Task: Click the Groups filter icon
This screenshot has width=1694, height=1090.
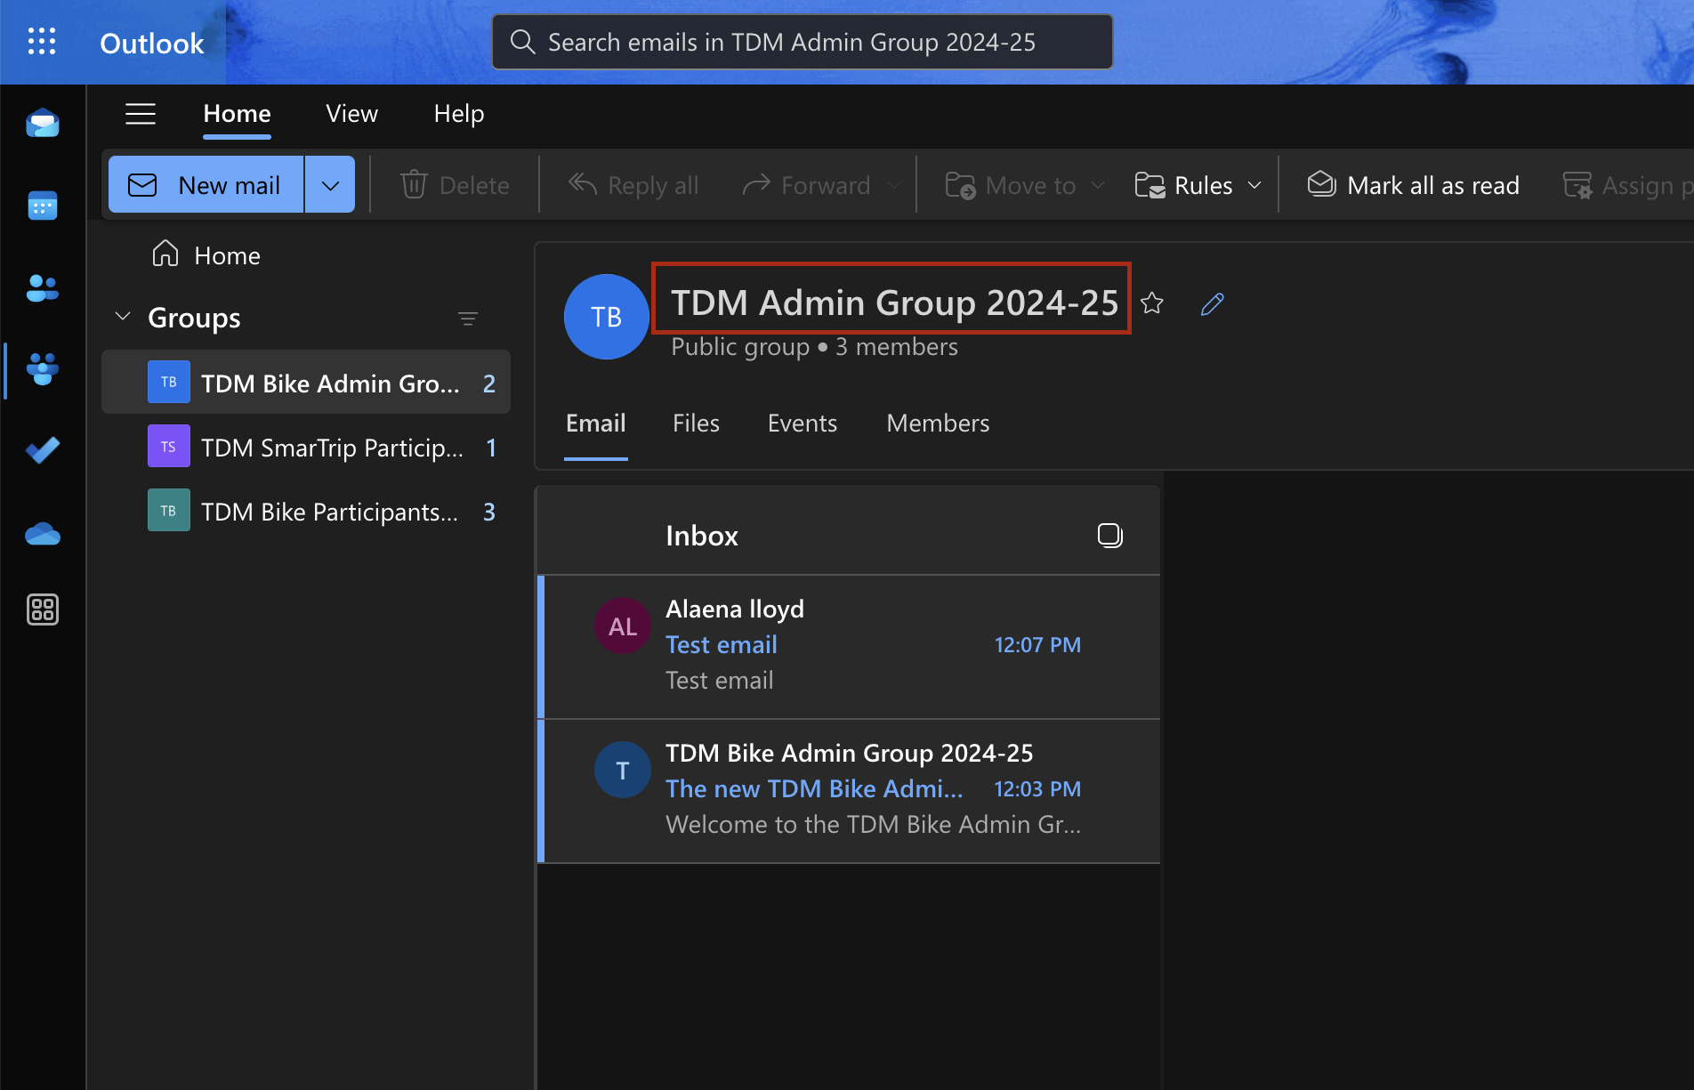Action: pyautogui.click(x=468, y=319)
